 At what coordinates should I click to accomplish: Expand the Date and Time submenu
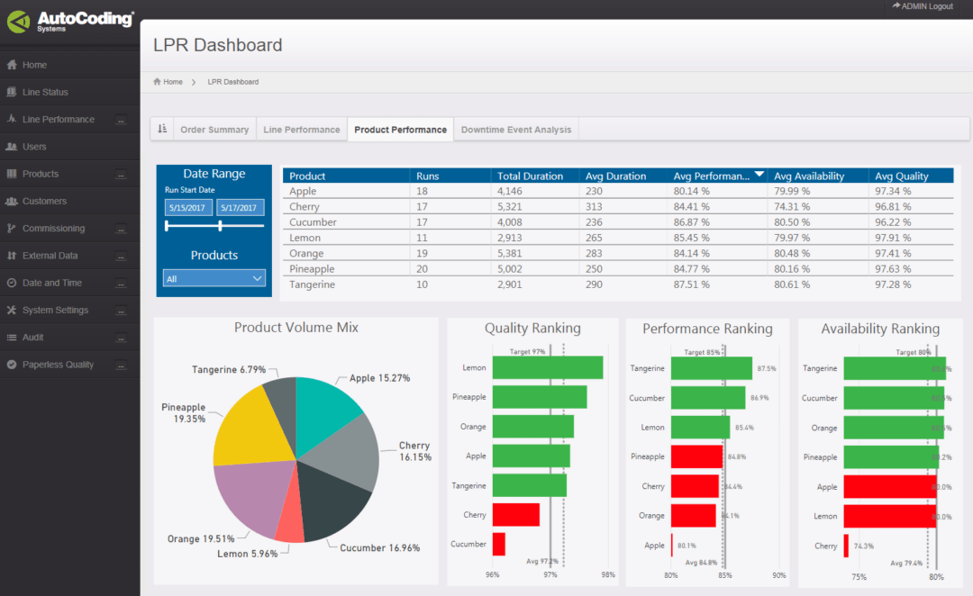121,284
